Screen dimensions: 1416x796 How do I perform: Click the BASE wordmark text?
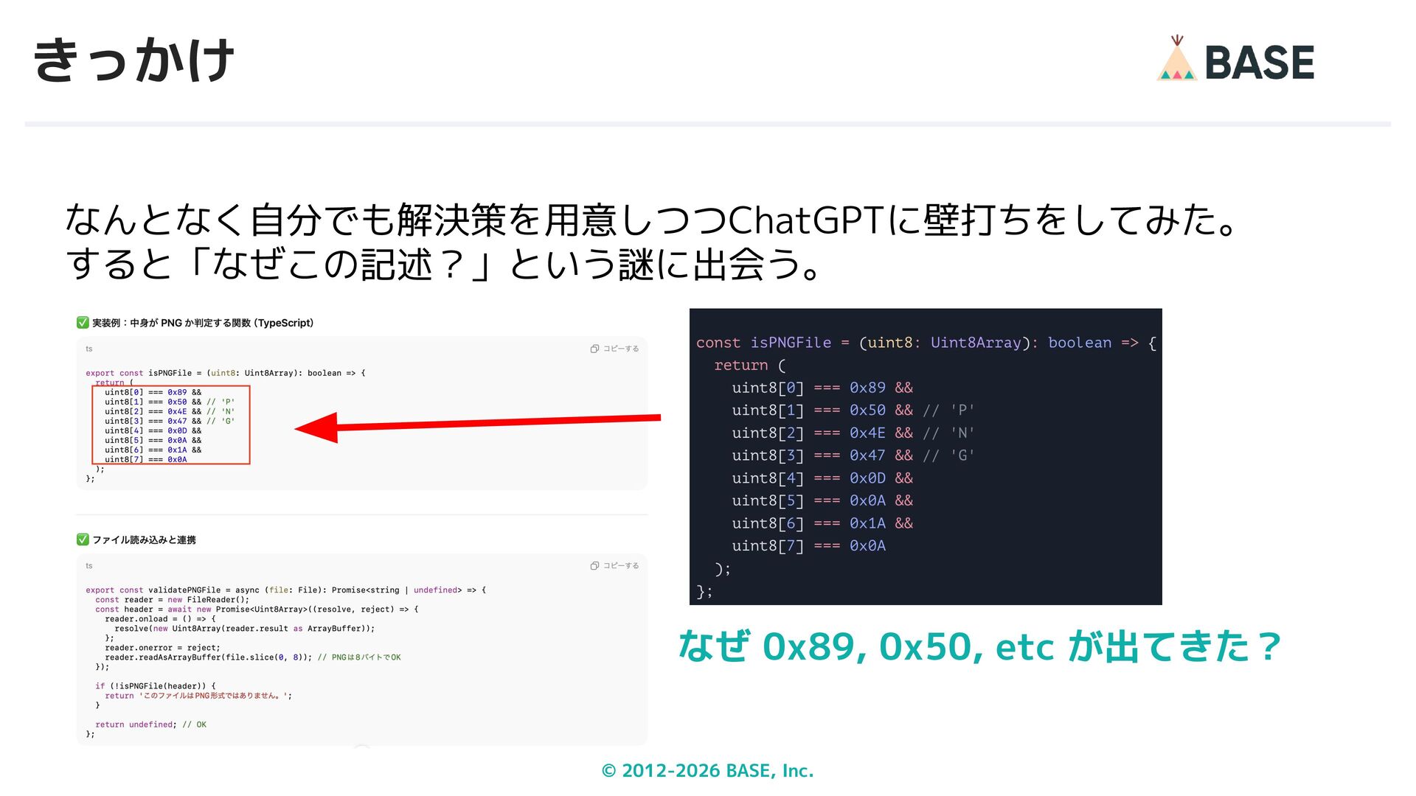(1259, 63)
